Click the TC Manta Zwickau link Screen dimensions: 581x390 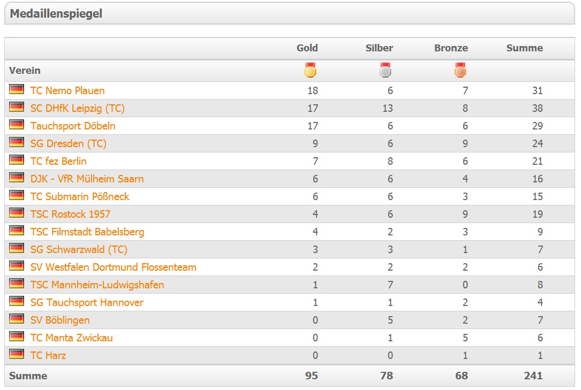coord(72,338)
